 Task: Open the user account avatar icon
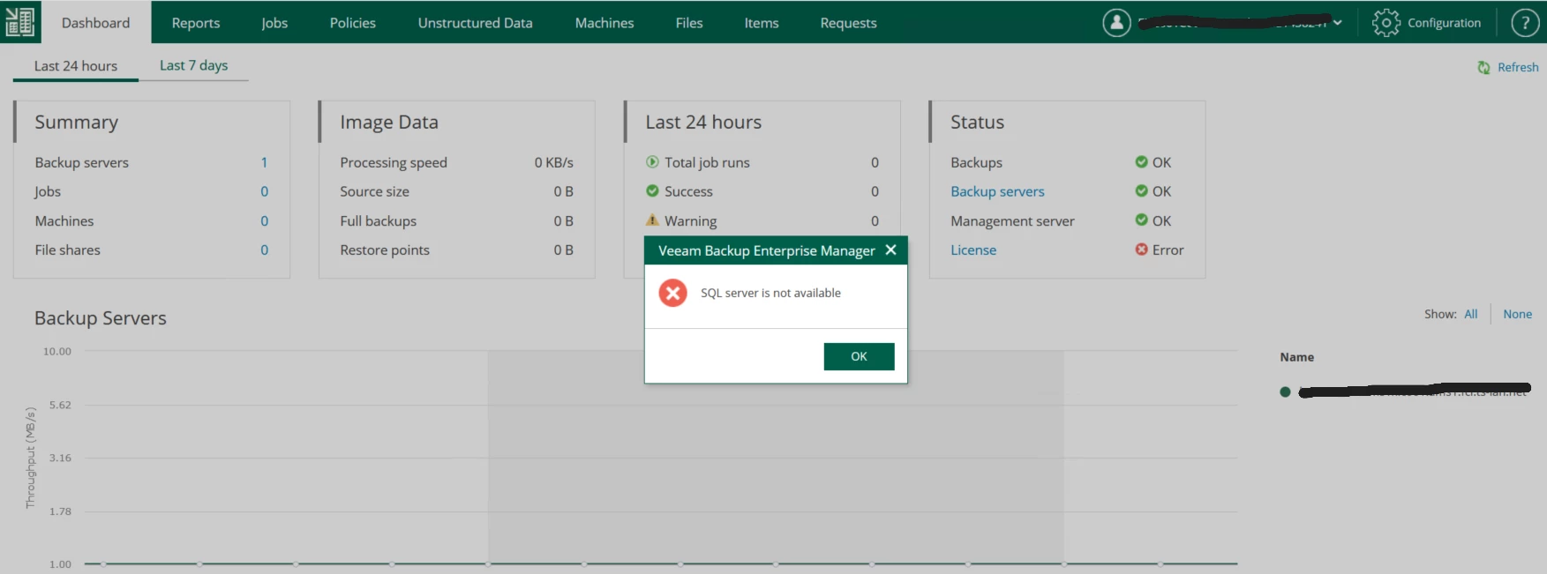(x=1116, y=23)
